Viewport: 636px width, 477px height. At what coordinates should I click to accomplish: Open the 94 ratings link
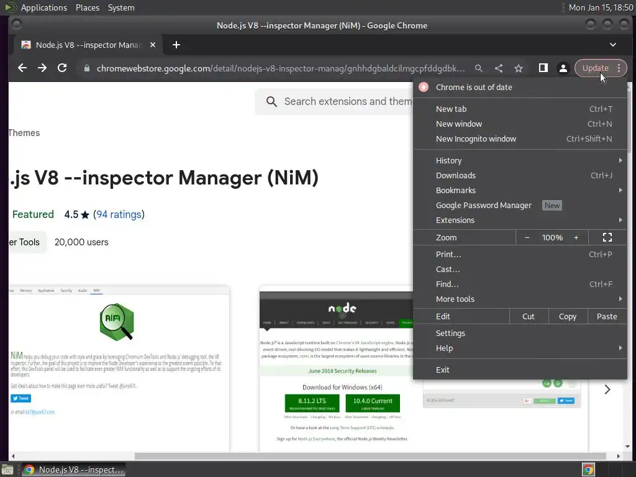119,214
